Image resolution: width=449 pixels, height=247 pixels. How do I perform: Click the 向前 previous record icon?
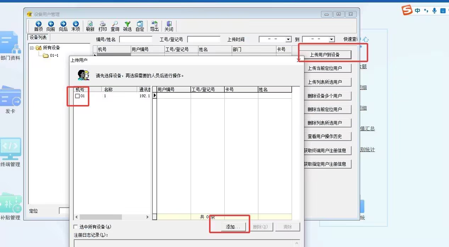coord(51,26)
